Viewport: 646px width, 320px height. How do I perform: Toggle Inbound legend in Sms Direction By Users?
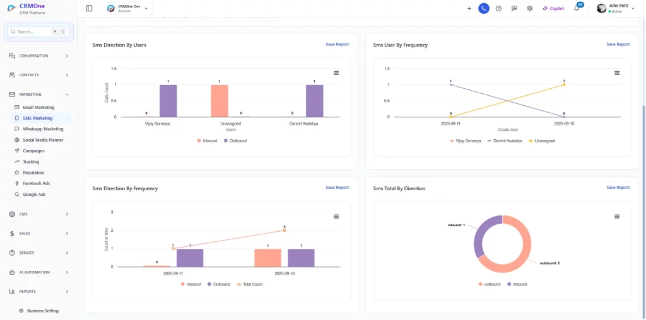(207, 140)
